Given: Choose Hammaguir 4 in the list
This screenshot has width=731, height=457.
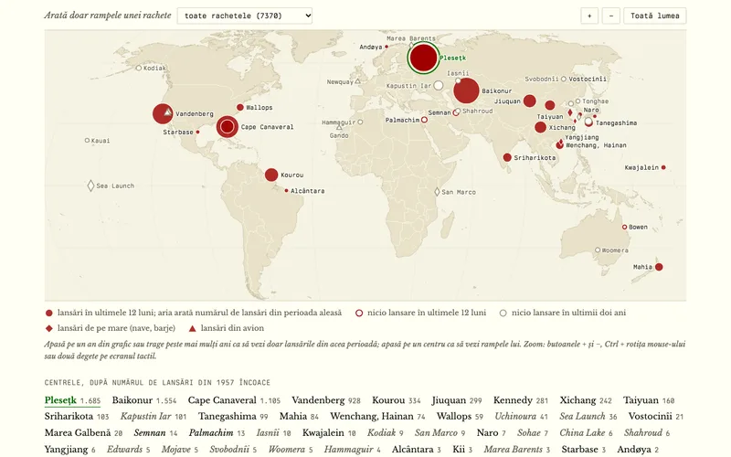Looking at the screenshot, I should [353, 449].
